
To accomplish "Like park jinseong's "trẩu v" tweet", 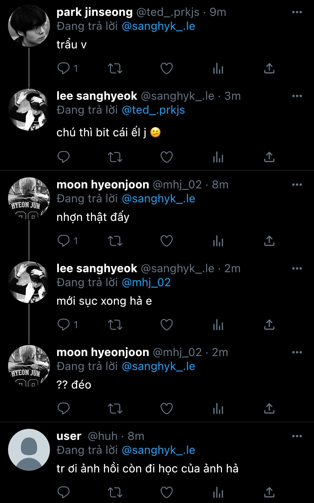I will pos(166,69).
